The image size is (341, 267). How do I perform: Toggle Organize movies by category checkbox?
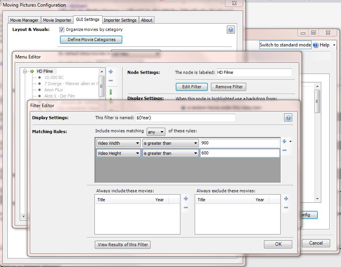(62, 29)
